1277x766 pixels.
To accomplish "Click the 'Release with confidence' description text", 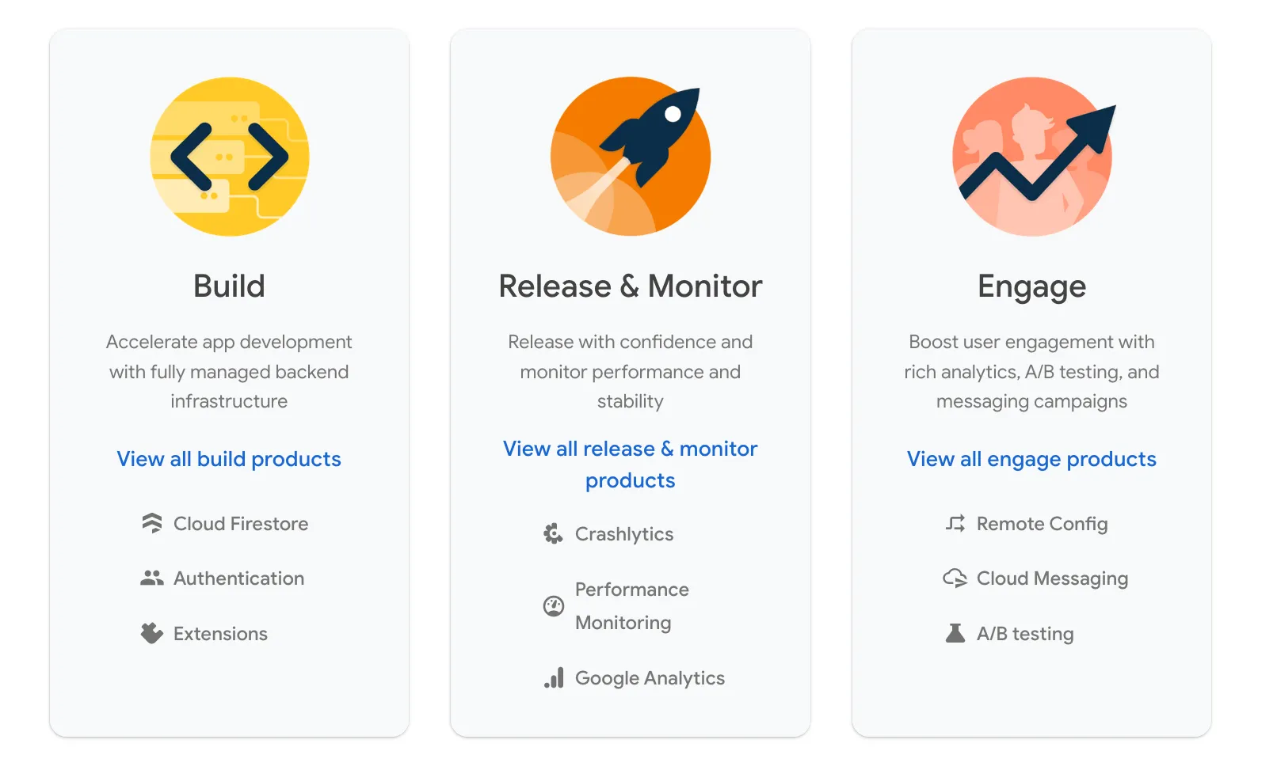I will pos(631,371).
